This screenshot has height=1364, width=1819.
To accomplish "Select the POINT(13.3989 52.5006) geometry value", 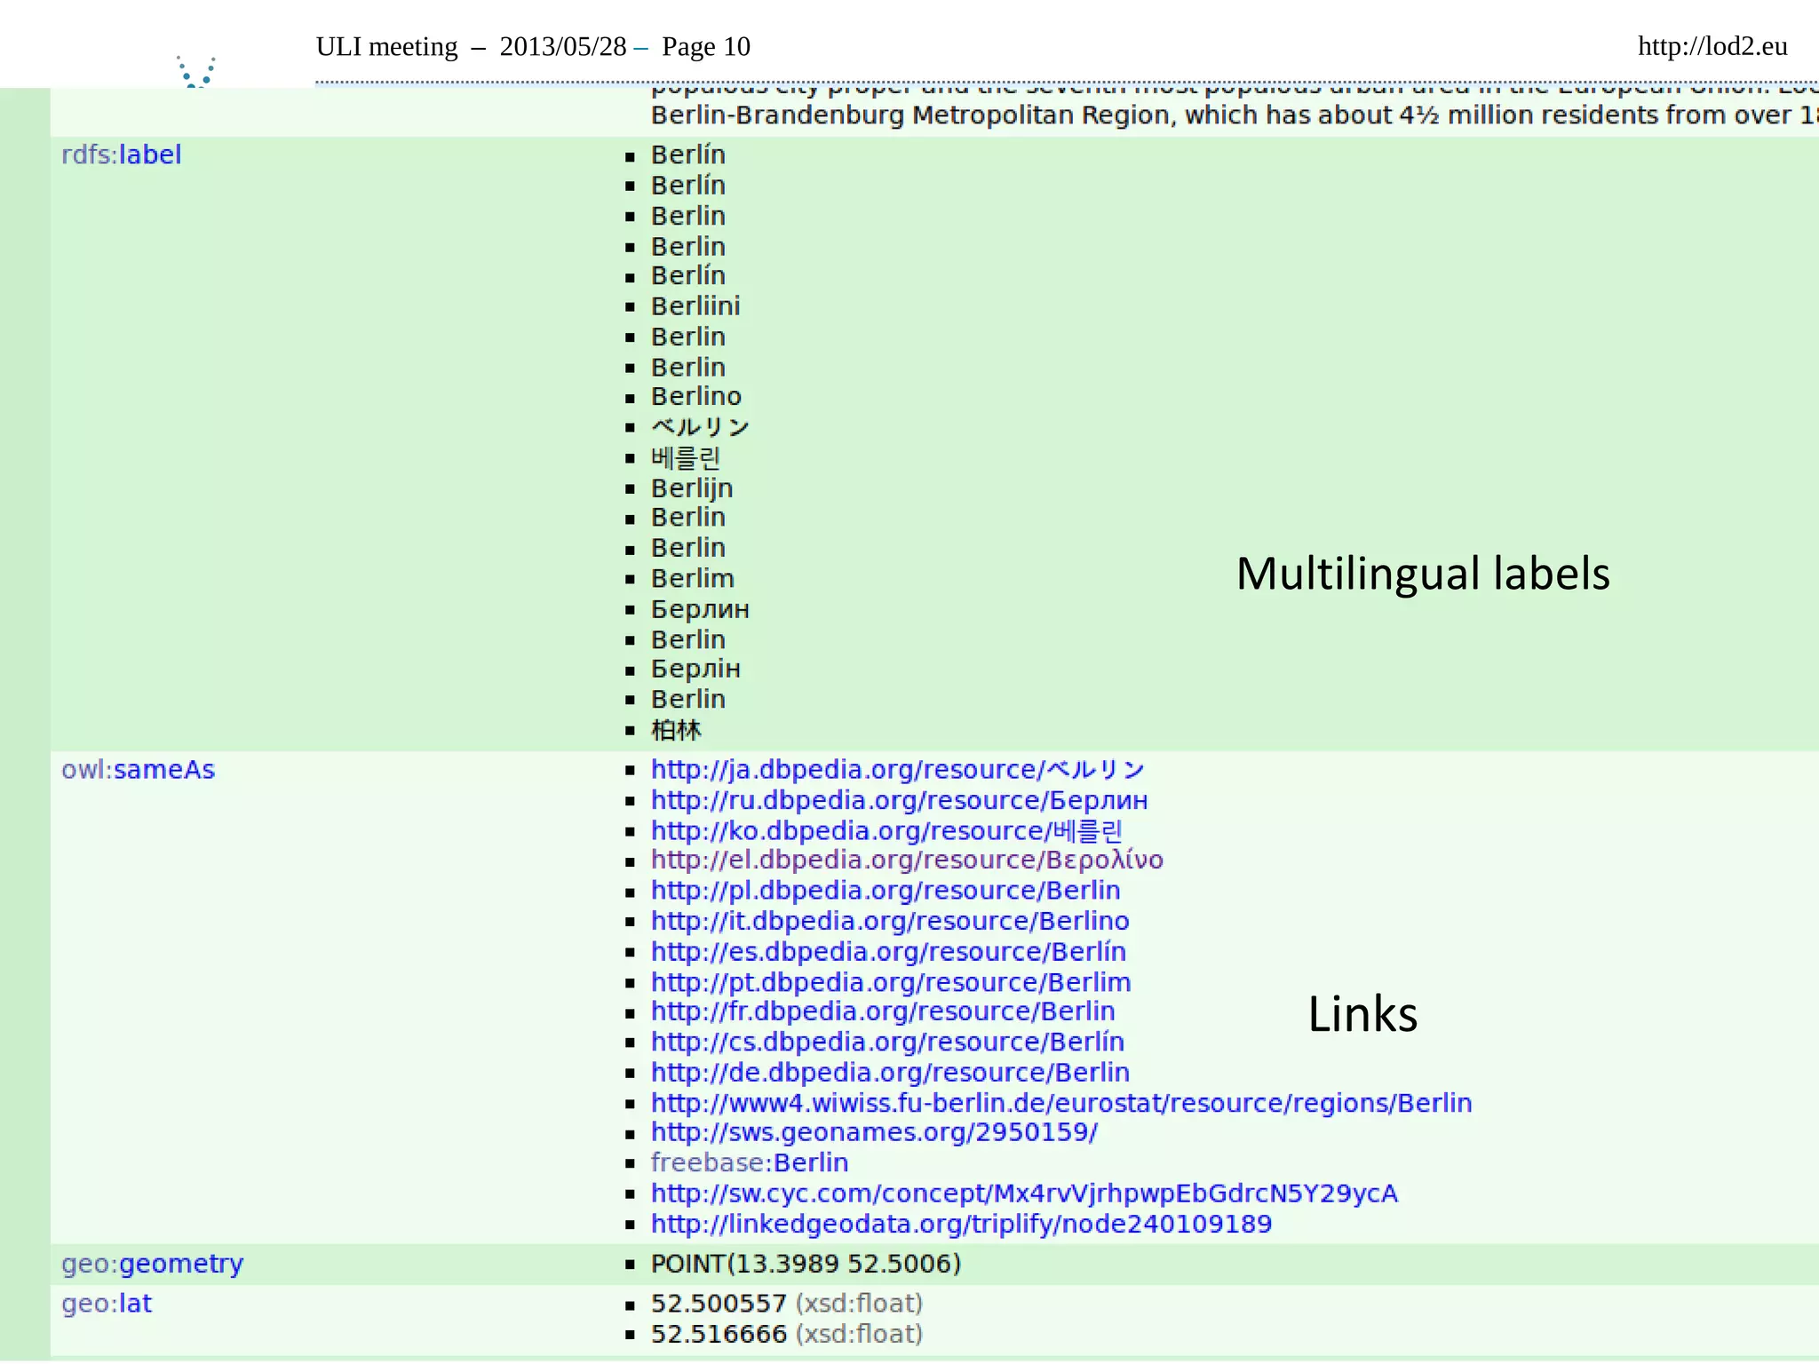I will point(806,1264).
